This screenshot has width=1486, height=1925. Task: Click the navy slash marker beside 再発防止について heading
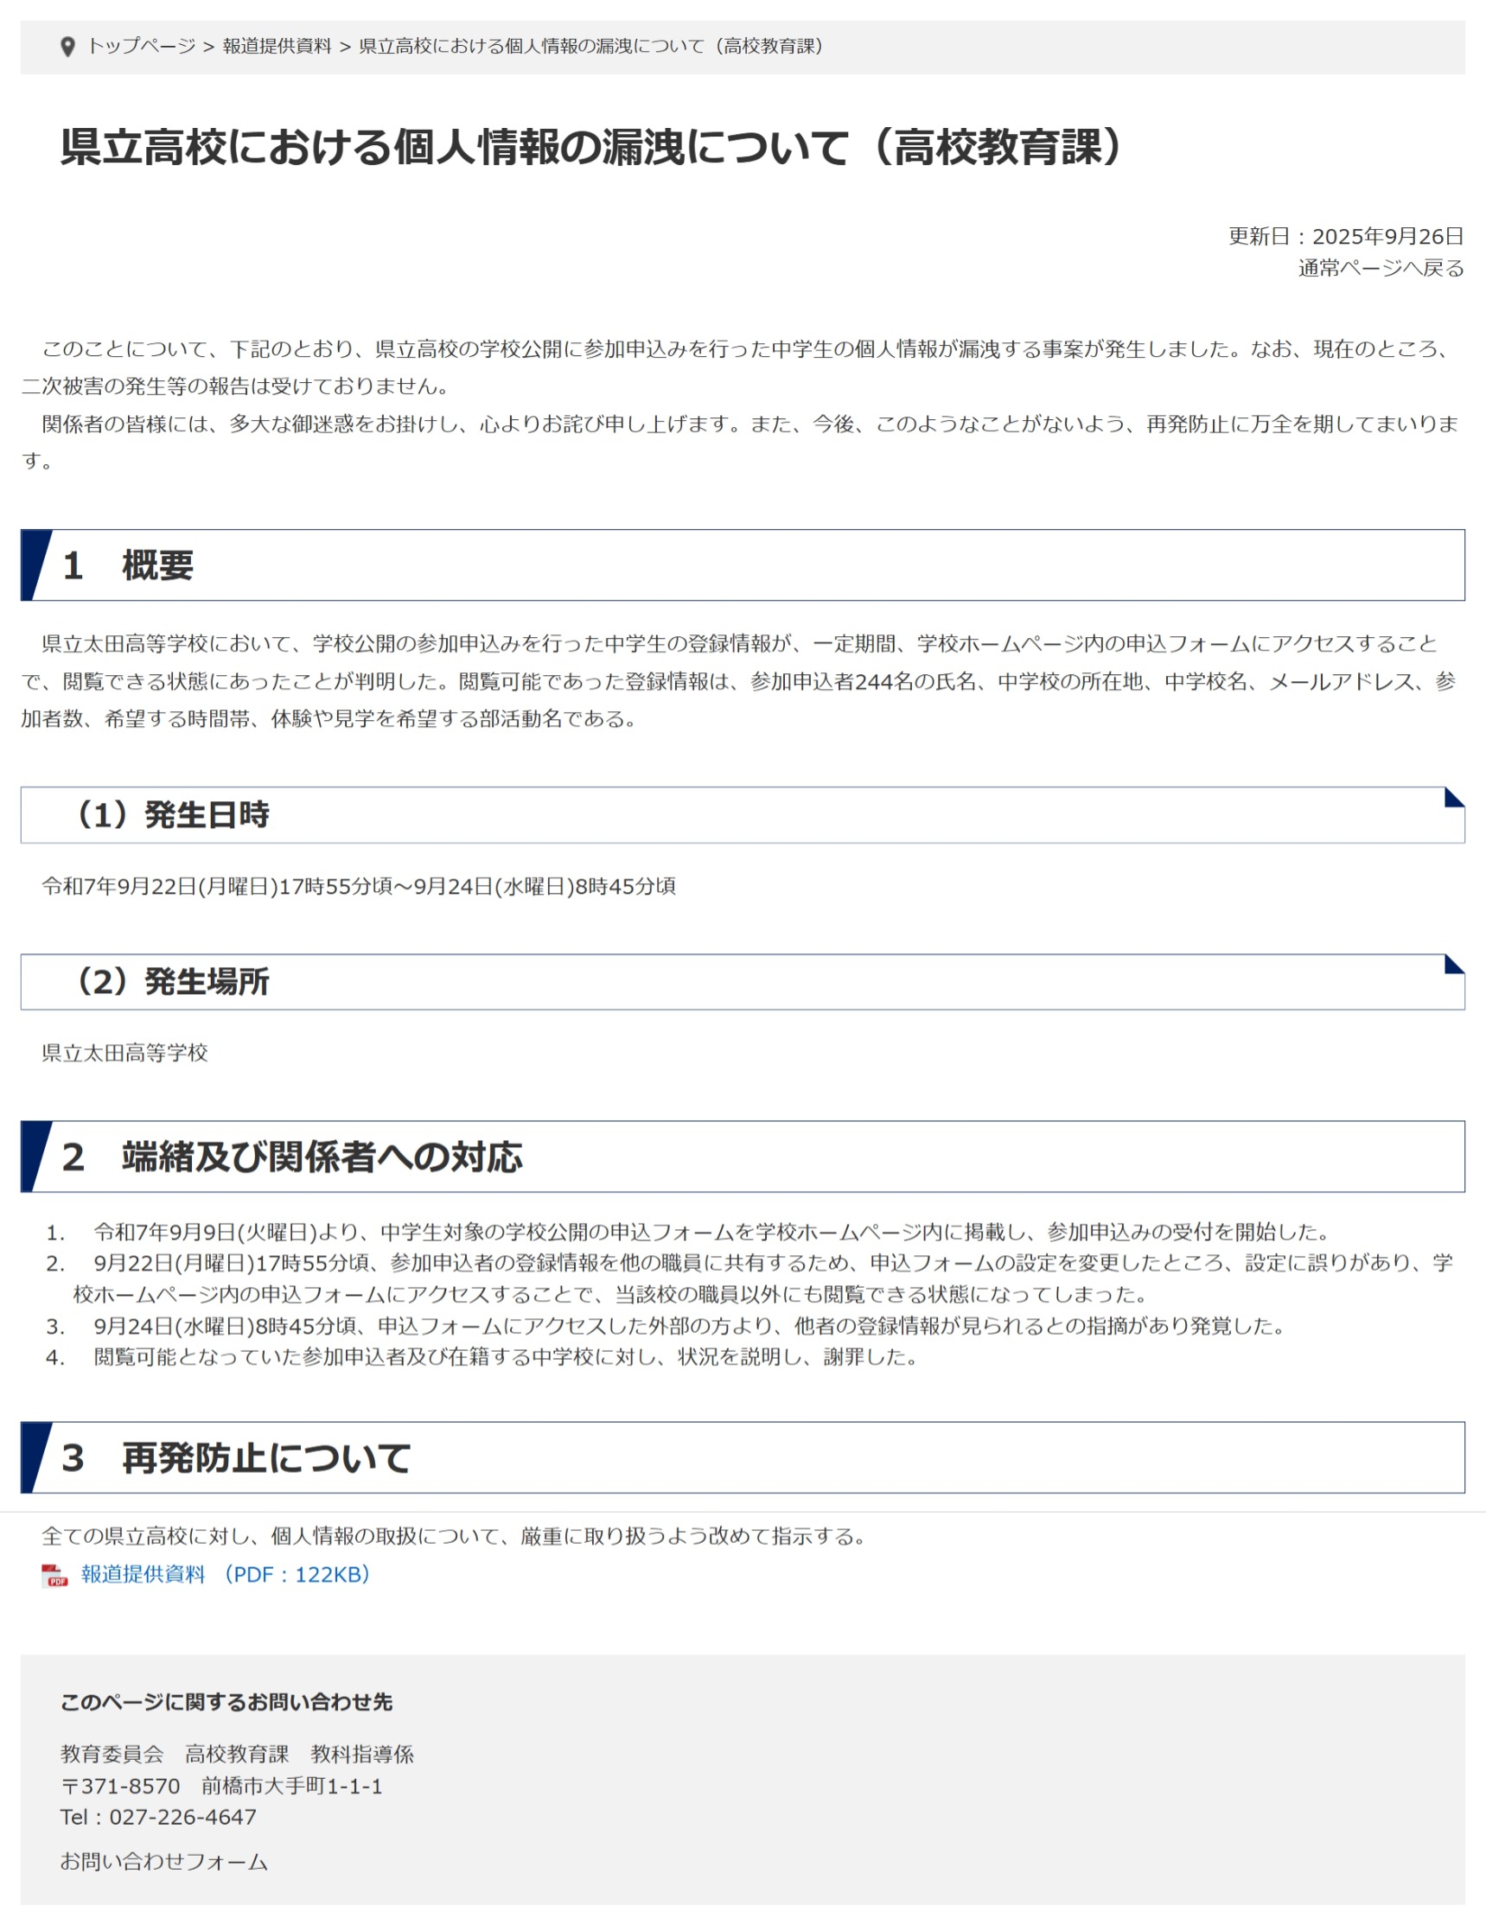[x=36, y=1457]
